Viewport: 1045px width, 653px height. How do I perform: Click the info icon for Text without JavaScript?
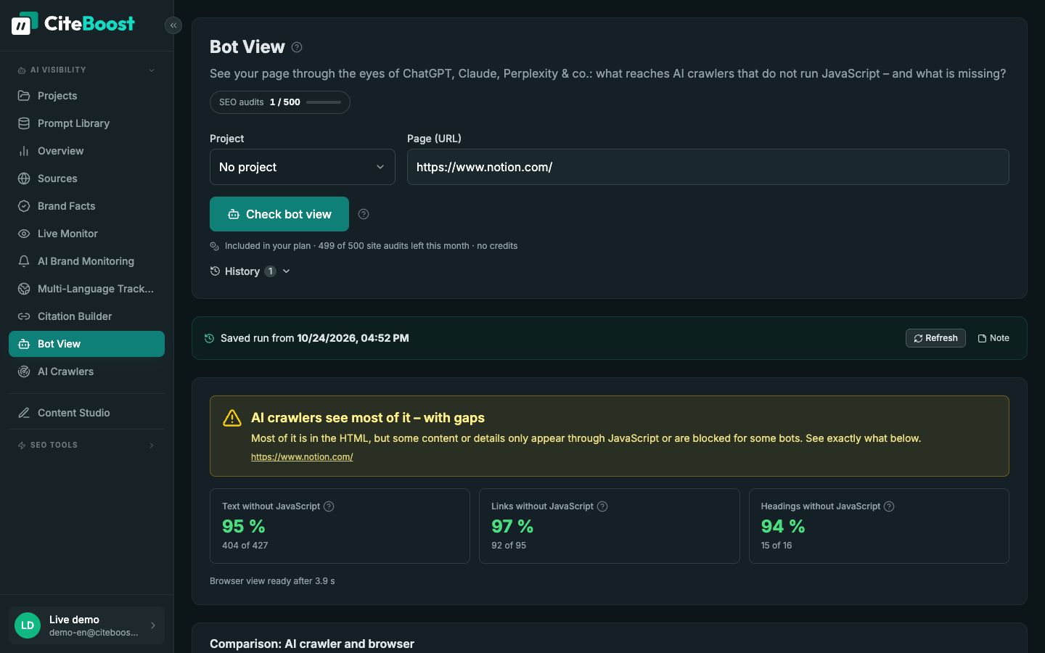329,506
